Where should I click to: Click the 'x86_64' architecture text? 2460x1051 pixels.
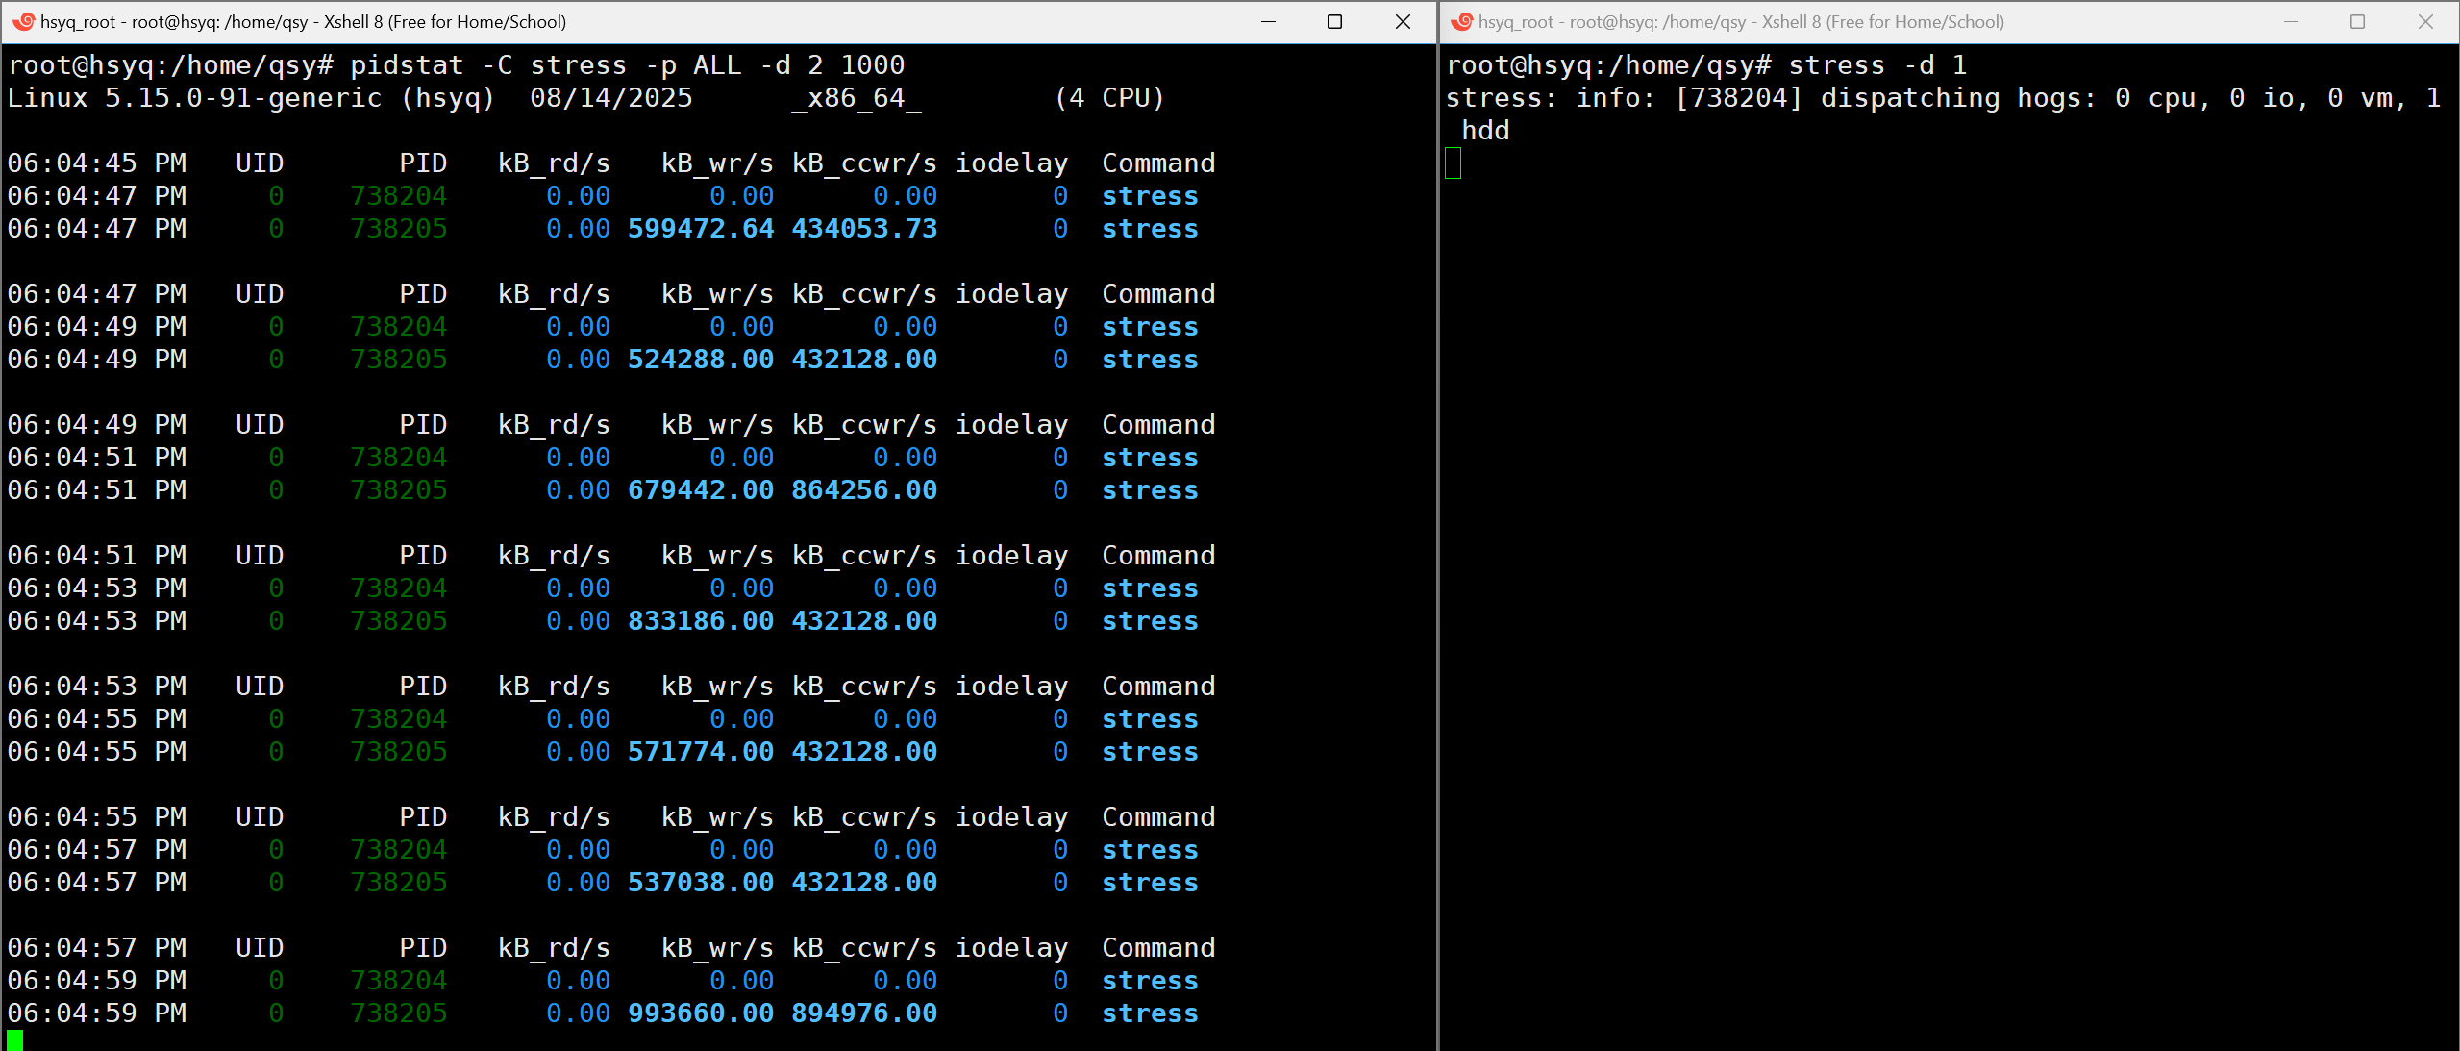[856, 98]
